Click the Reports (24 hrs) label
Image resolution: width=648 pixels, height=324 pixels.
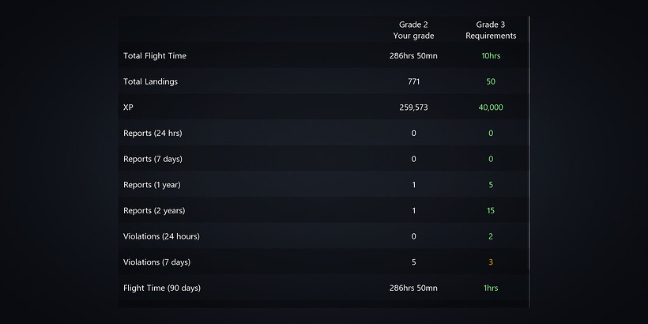point(153,133)
